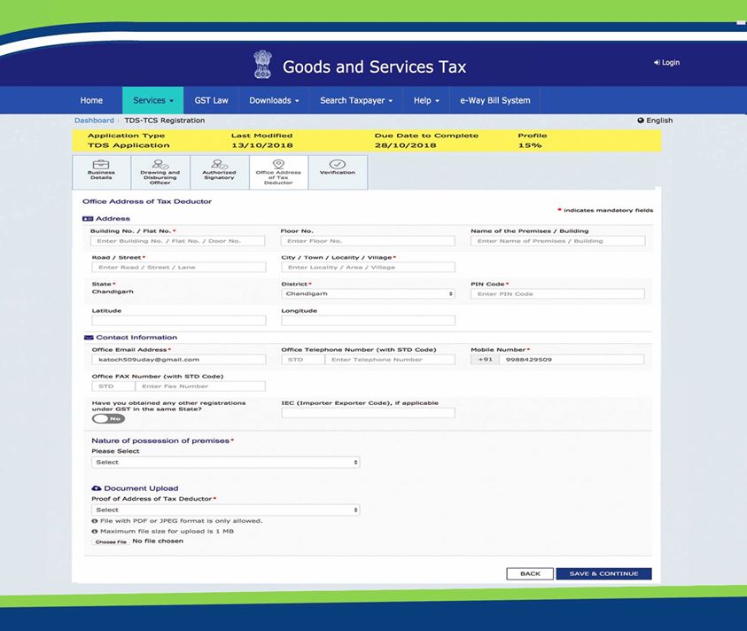Click the Road / Street input field
The image size is (747, 631).
[x=179, y=268]
